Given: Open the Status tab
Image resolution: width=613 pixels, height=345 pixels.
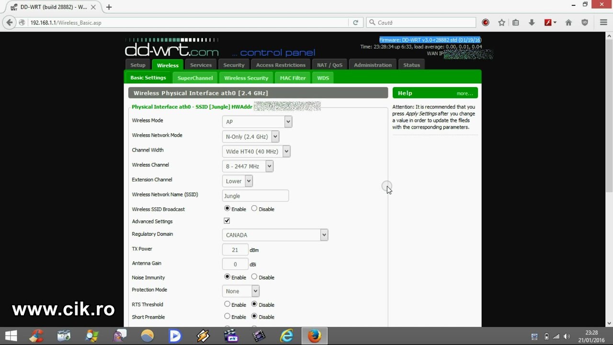Looking at the screenshot, I should pyautogui.click(x=411, y=65).
